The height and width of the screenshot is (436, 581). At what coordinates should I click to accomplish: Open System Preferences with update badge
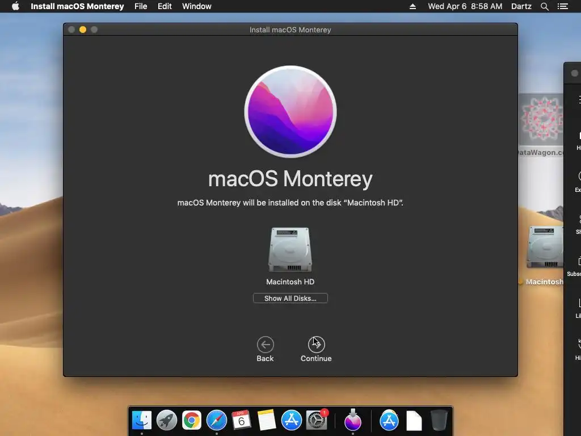317,421
